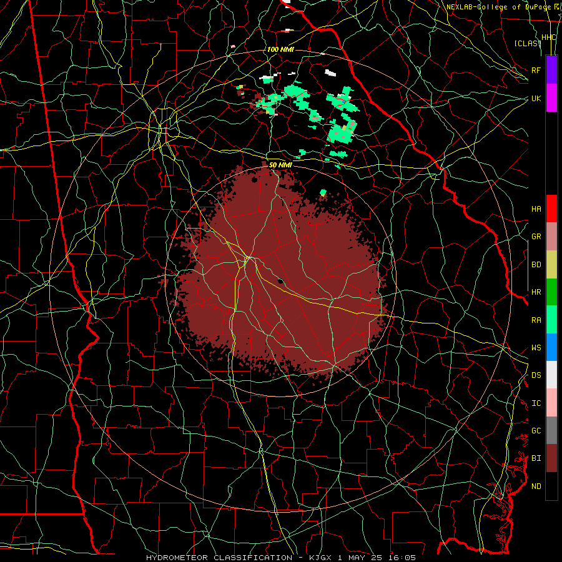Click the small black hole in the radar echo
The width and height of the screenshot is (562, 562).
pos(281,281)
